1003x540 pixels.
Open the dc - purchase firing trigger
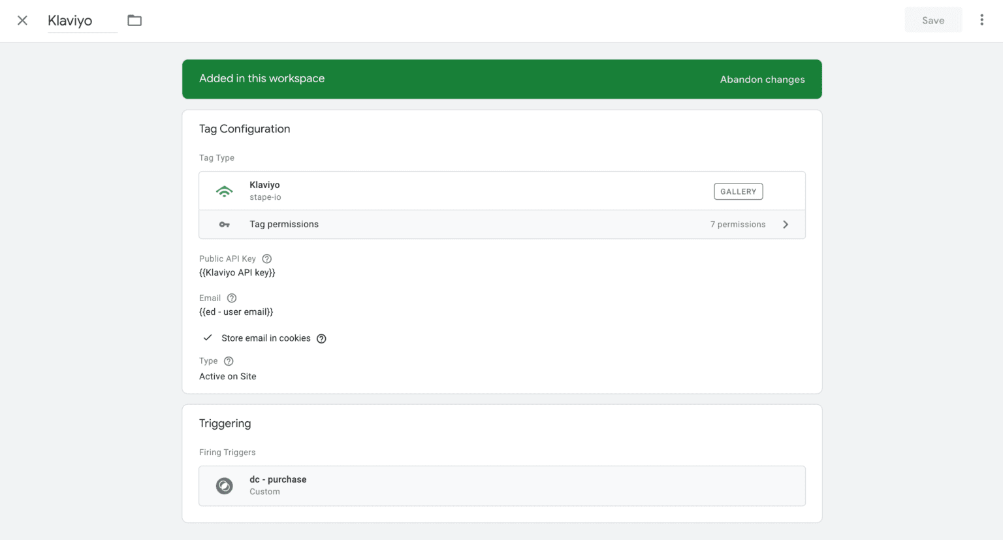pyautogui.click(x=501, y=486)
